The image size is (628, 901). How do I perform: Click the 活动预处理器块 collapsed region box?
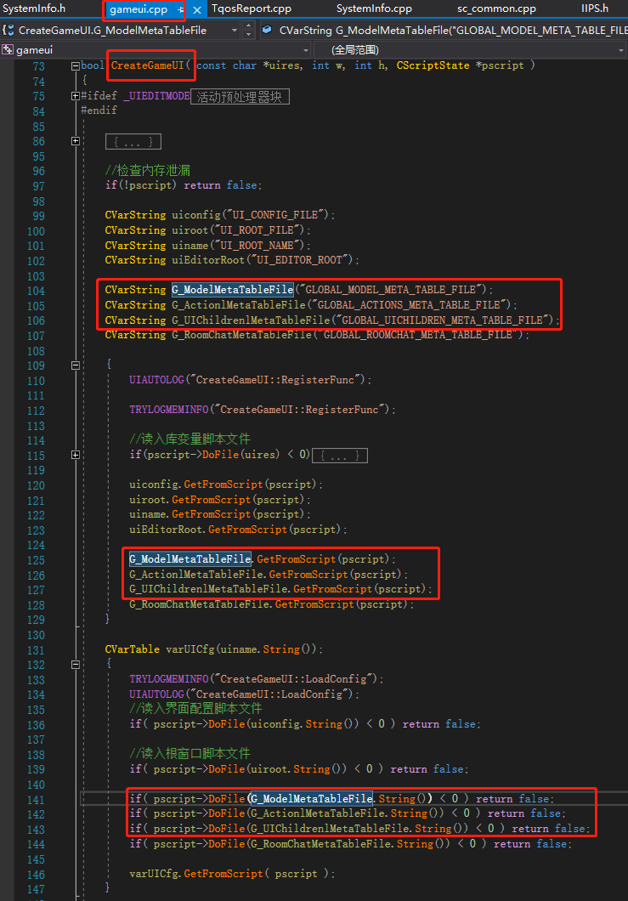pyautogui.click(x=240, y=97)
